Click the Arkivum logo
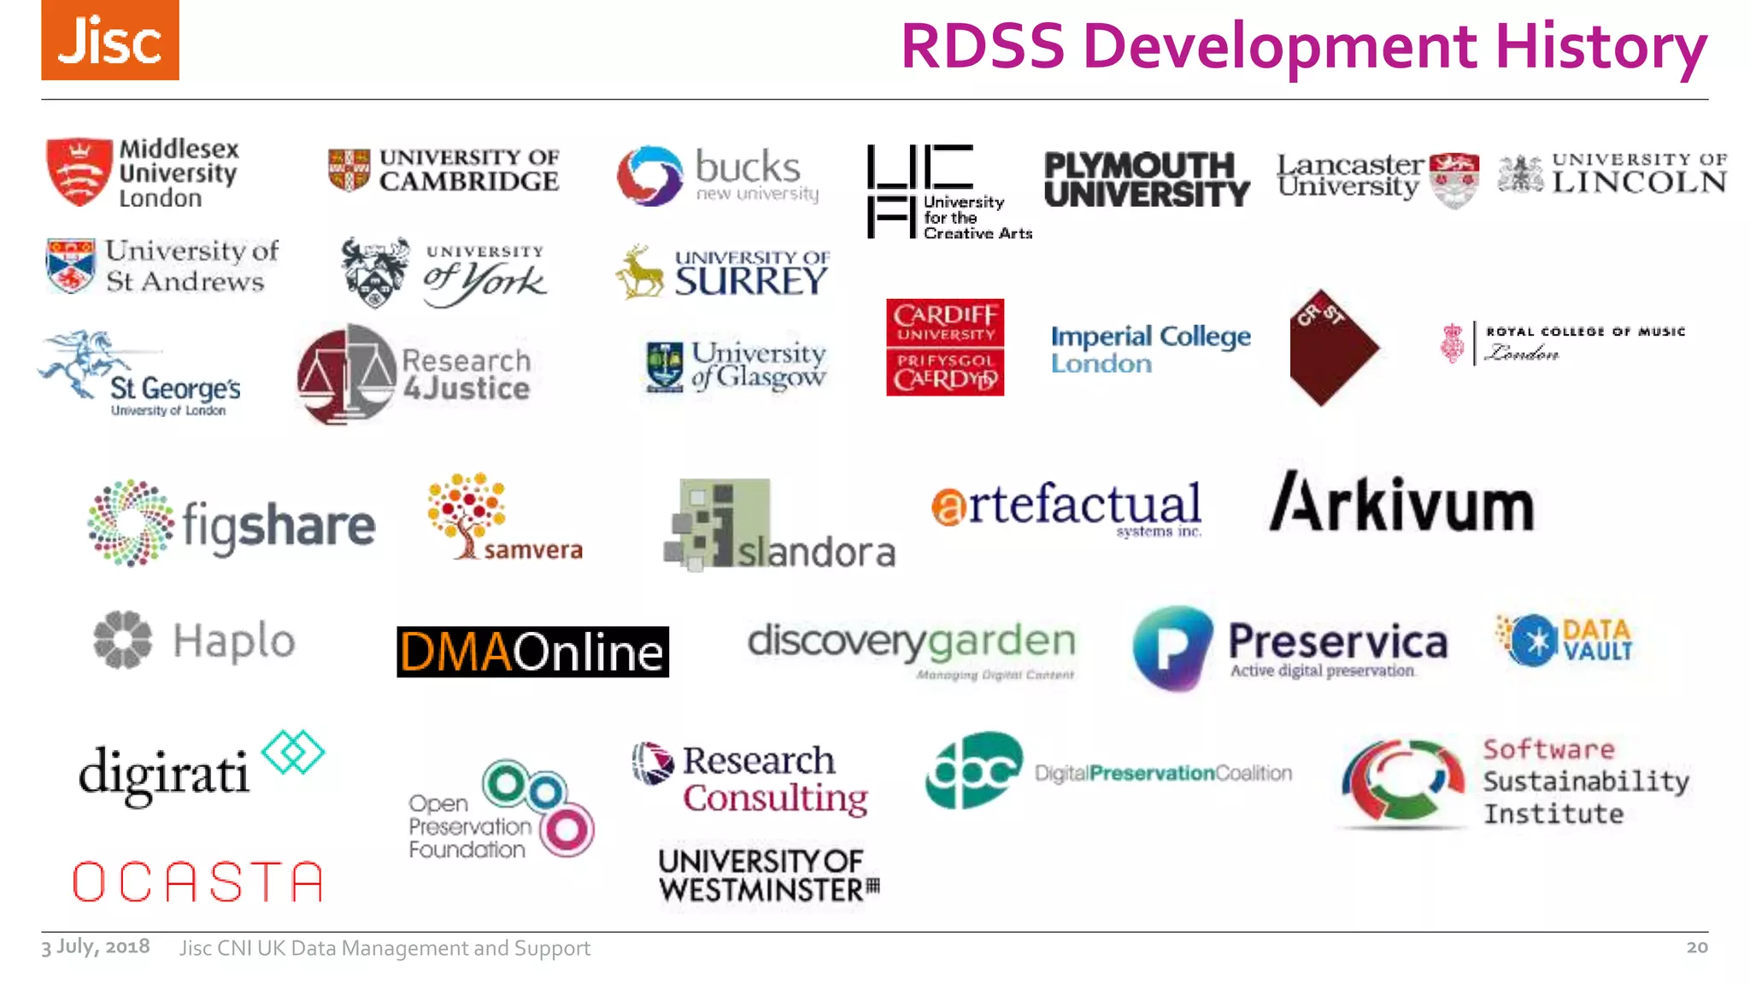The image size is (1750, 984). coord(1402,501)
